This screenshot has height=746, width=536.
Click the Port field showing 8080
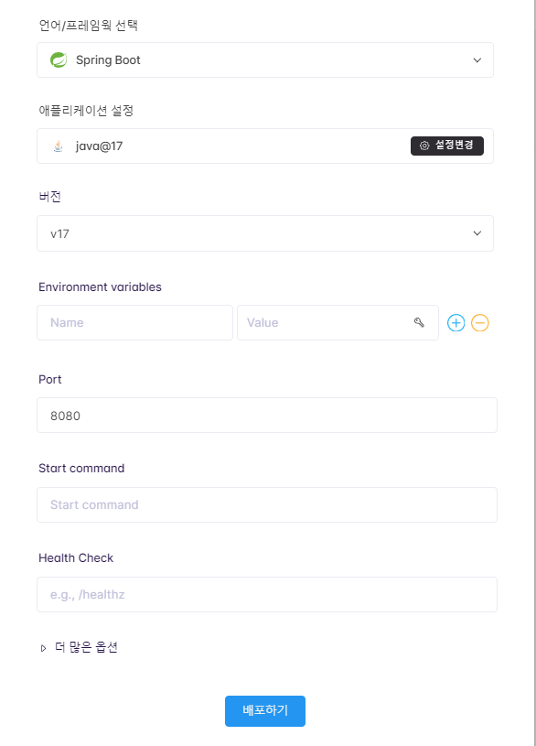point(265,415)
